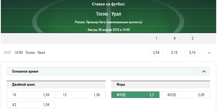The width and height of the screenshot is (217, 110).
Task: Click the 14:00 kickoff time in row
Action: [x=18, y=53]
